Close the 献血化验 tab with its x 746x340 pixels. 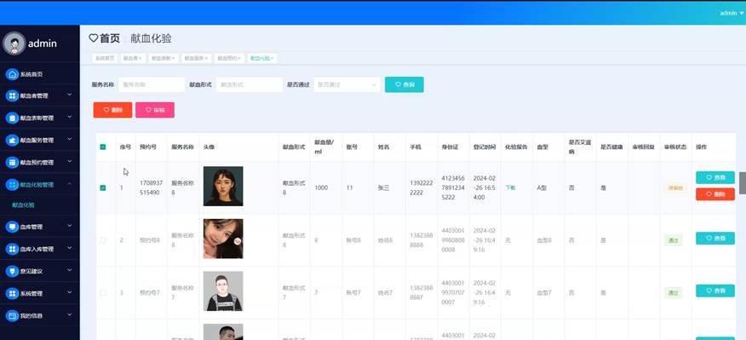[x=273, y=58]
